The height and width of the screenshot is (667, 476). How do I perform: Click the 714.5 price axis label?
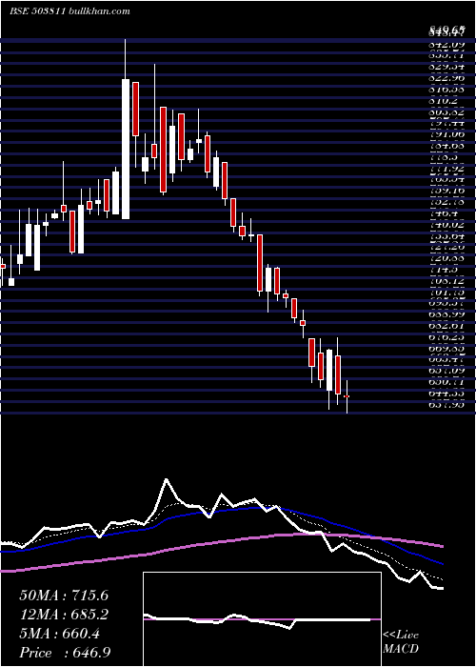click(x=444, y=270)
